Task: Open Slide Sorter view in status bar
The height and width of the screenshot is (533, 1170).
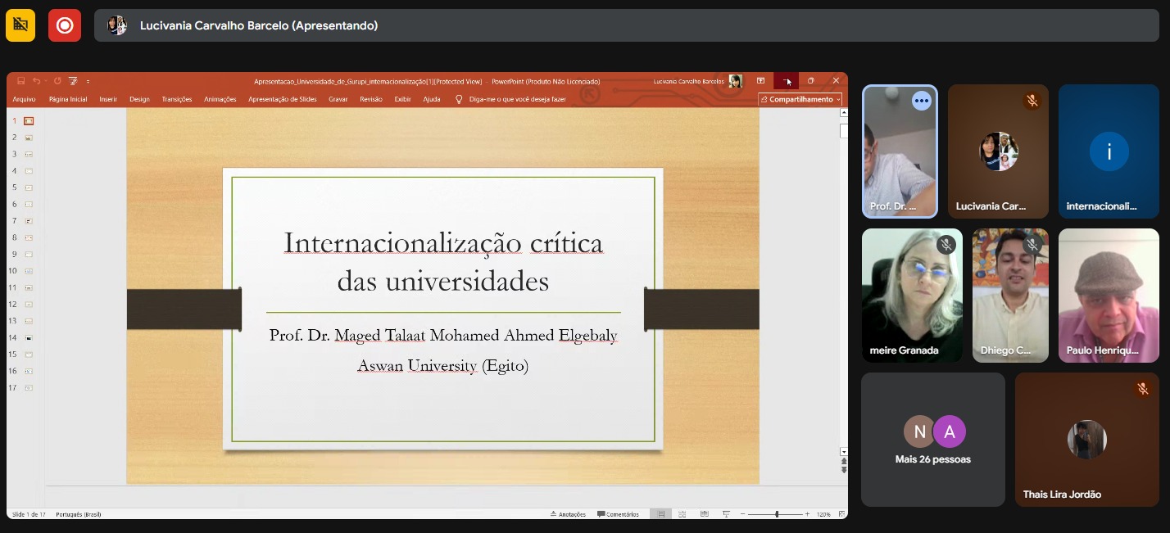Action: (x=683, y=514)
